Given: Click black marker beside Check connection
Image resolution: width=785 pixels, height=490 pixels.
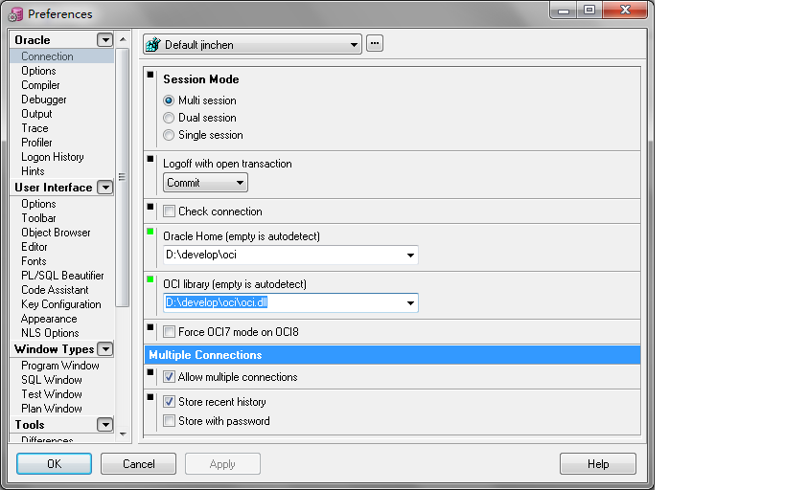Looking at the screenshot, I should coord(150,207).
